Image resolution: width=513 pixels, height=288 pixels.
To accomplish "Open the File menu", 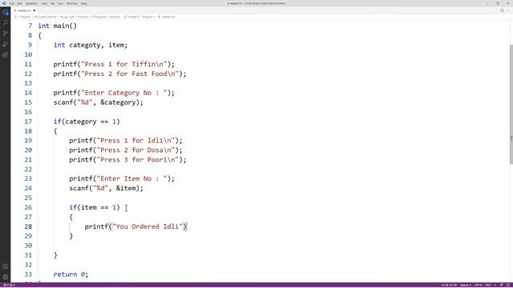I will pyautogui.click(x=12, y=3).
